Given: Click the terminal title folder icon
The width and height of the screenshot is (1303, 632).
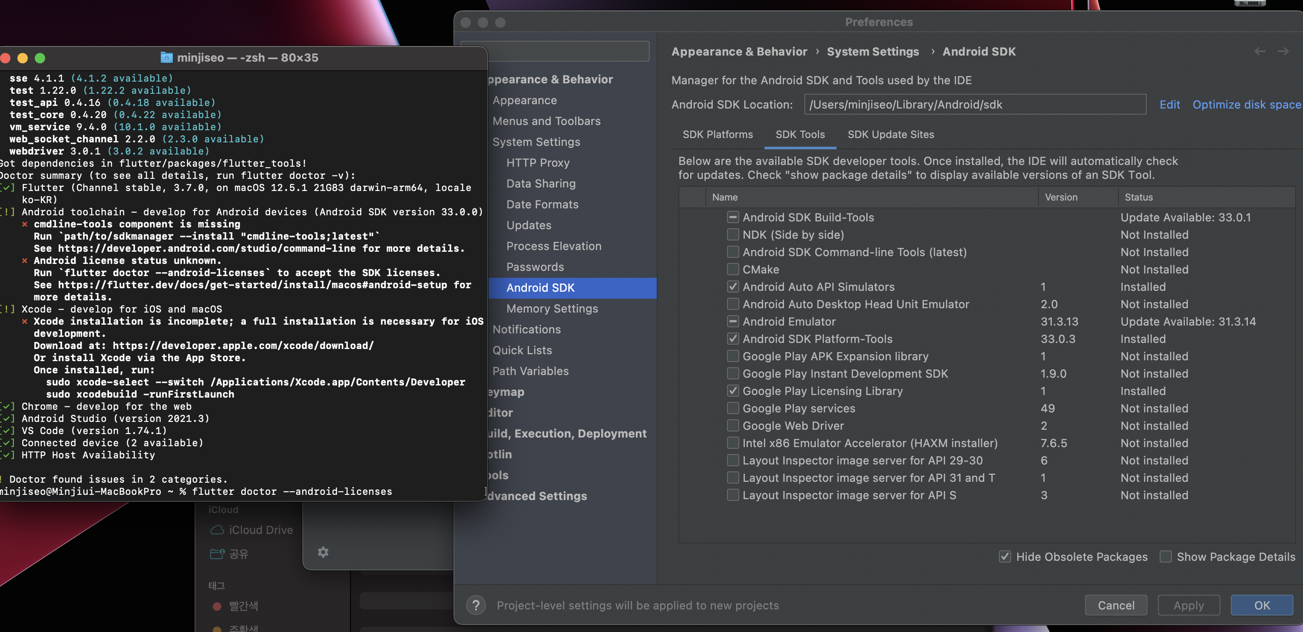Looking at the screenshot, I should pos(166,58).
